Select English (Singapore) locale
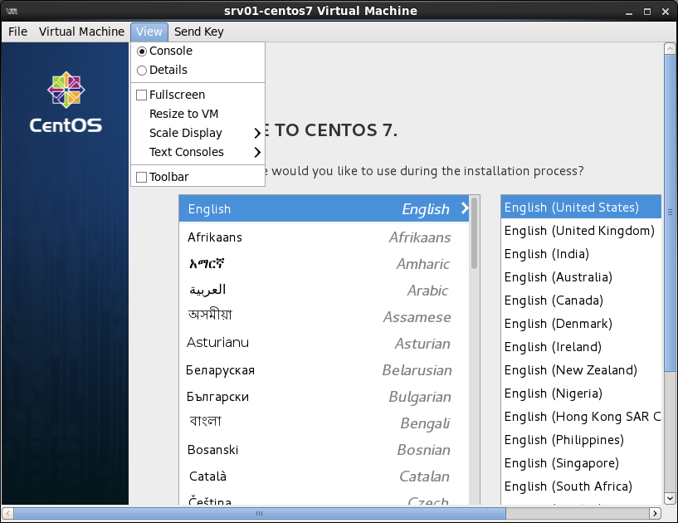This screenshot has height=523, width=678. pos(581,463)
